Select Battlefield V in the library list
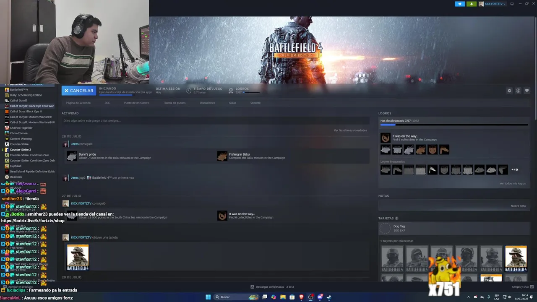Viewport: 537px width, 302px height. click(19, 90)
